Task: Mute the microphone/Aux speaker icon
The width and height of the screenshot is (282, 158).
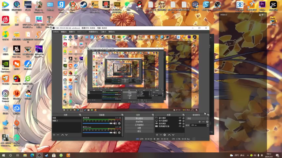Action: [115, 133]
